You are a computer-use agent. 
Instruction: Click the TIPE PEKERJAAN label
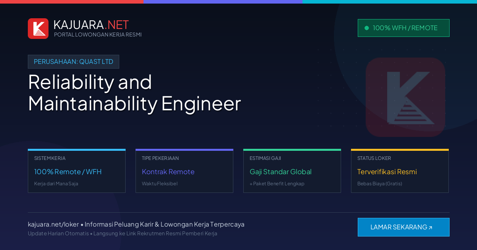[x=160, y=158]
